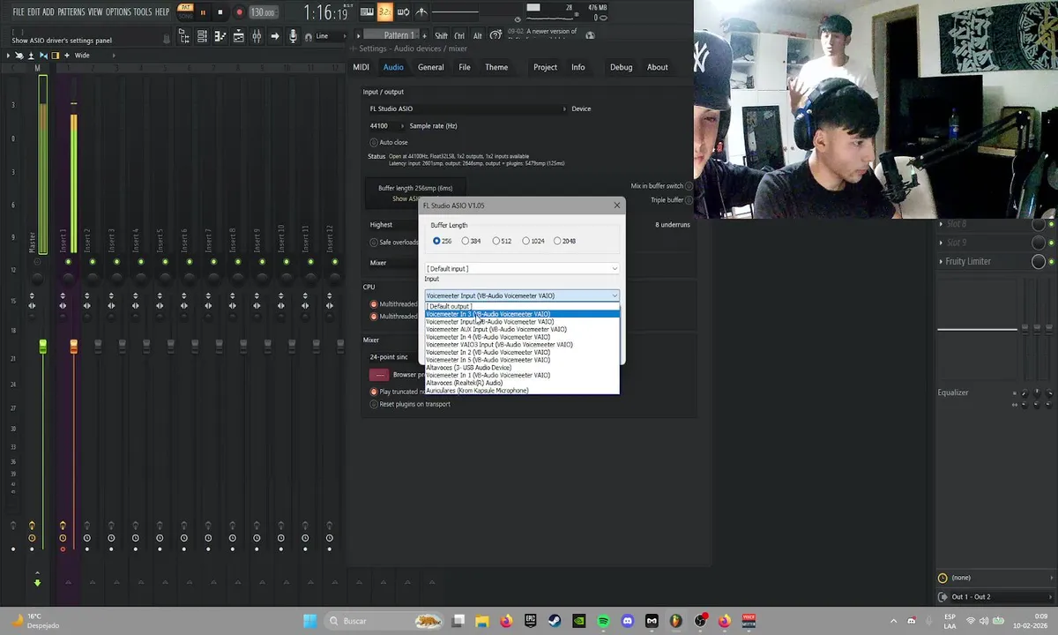
Task: Click the Insert 1 volume fader
Action: pyautogui.click(x=74, y=347)
